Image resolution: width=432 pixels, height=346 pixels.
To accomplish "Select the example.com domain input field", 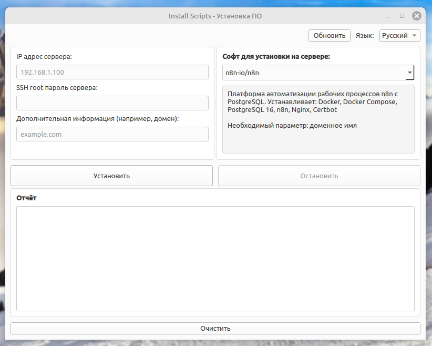I will click(112, 134).
